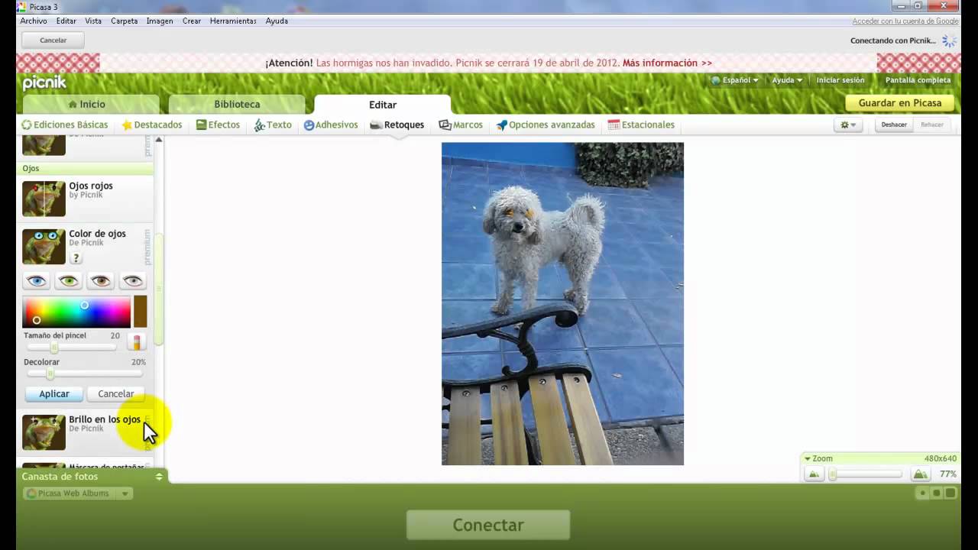Screen dimensions: 978x550
Task: Click the Rehacer button
Action: (932, 125)
